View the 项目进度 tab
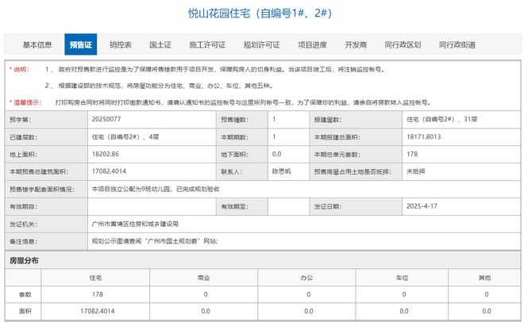Viewport: 524px width, 322px height. [312, 44]
